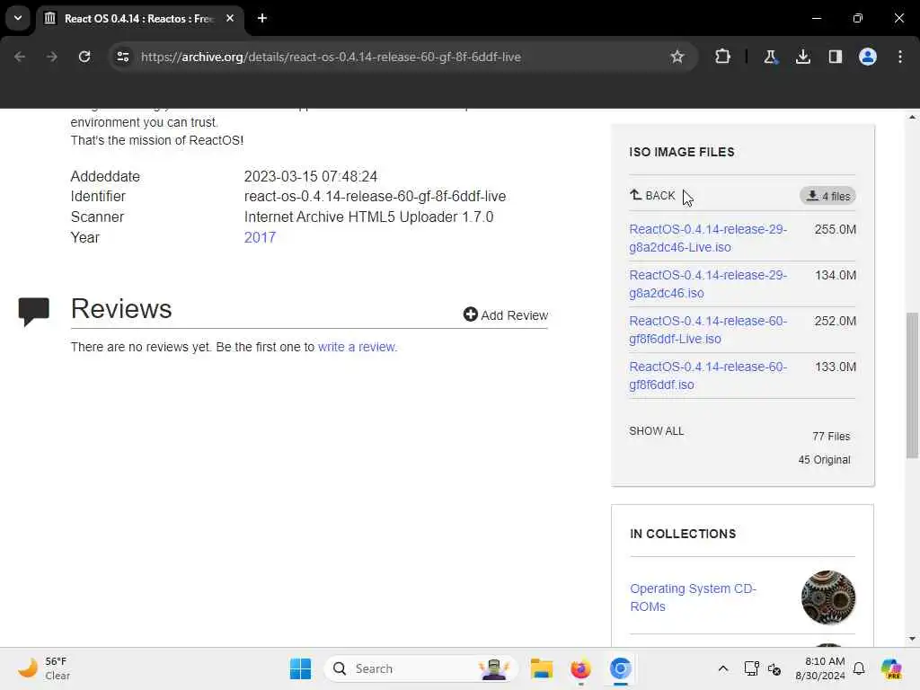The width and height of the screenshot is (920, 690).
Task: Show hidden system tray icons
Action: 723,668
